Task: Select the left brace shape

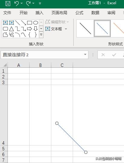Action: tap(30, 35)
